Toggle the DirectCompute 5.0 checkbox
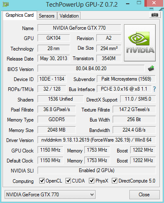Image resolution: width=164 pixels, height=203 pixels. pos(114,181)
